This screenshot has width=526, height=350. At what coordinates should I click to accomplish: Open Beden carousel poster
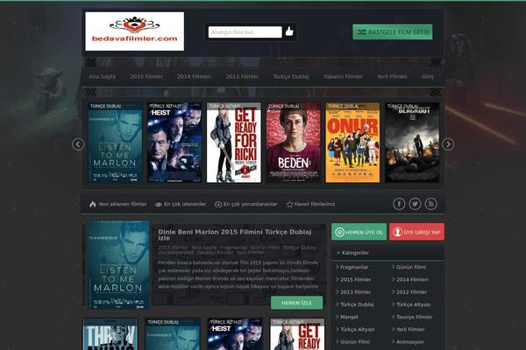[x=293, y=143]
